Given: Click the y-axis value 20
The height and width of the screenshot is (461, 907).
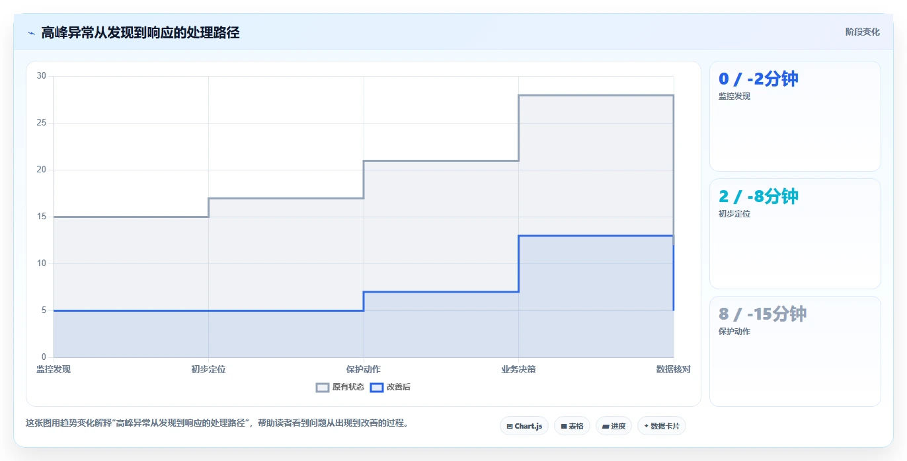Looking at the screenshot, I should [42, 170].
